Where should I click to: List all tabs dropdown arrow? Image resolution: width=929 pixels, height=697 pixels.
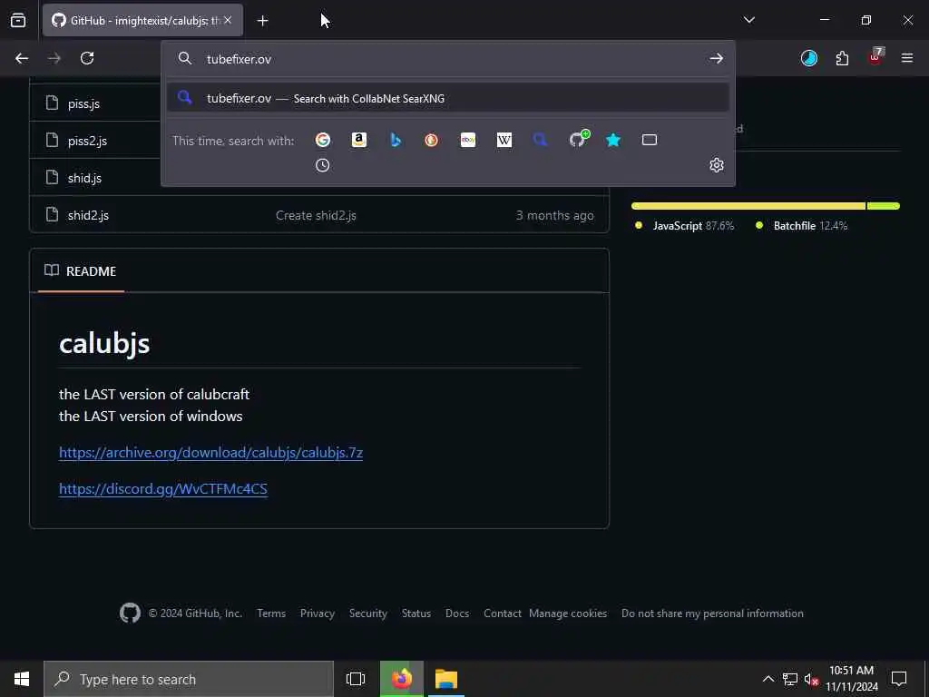pyautogui.click(x=748, y=20)
